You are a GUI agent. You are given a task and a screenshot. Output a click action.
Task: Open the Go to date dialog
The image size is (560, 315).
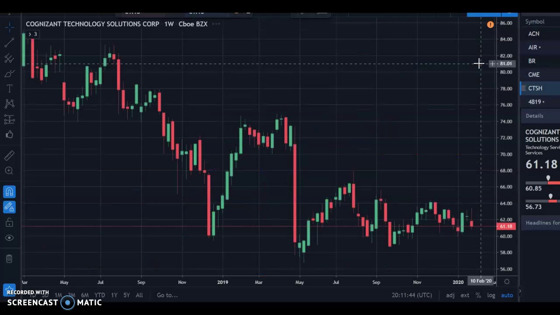pyautogui.click(x=167, y=295)
